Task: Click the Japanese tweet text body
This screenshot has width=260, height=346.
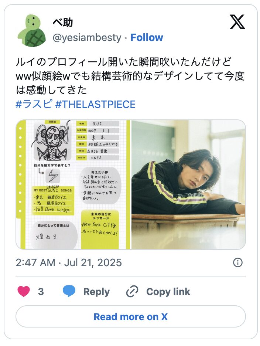Action: 130,76
